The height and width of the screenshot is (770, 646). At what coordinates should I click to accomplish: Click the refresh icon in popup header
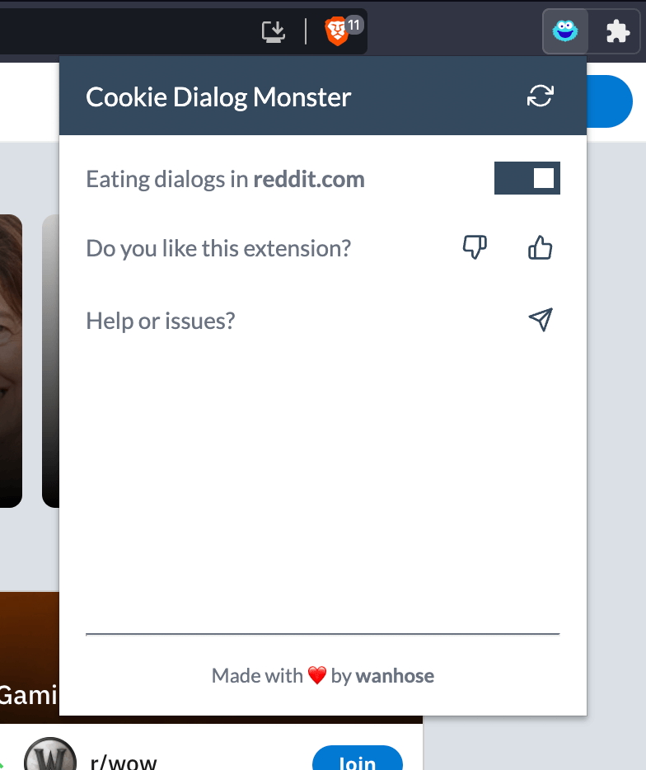click(541, 96)
